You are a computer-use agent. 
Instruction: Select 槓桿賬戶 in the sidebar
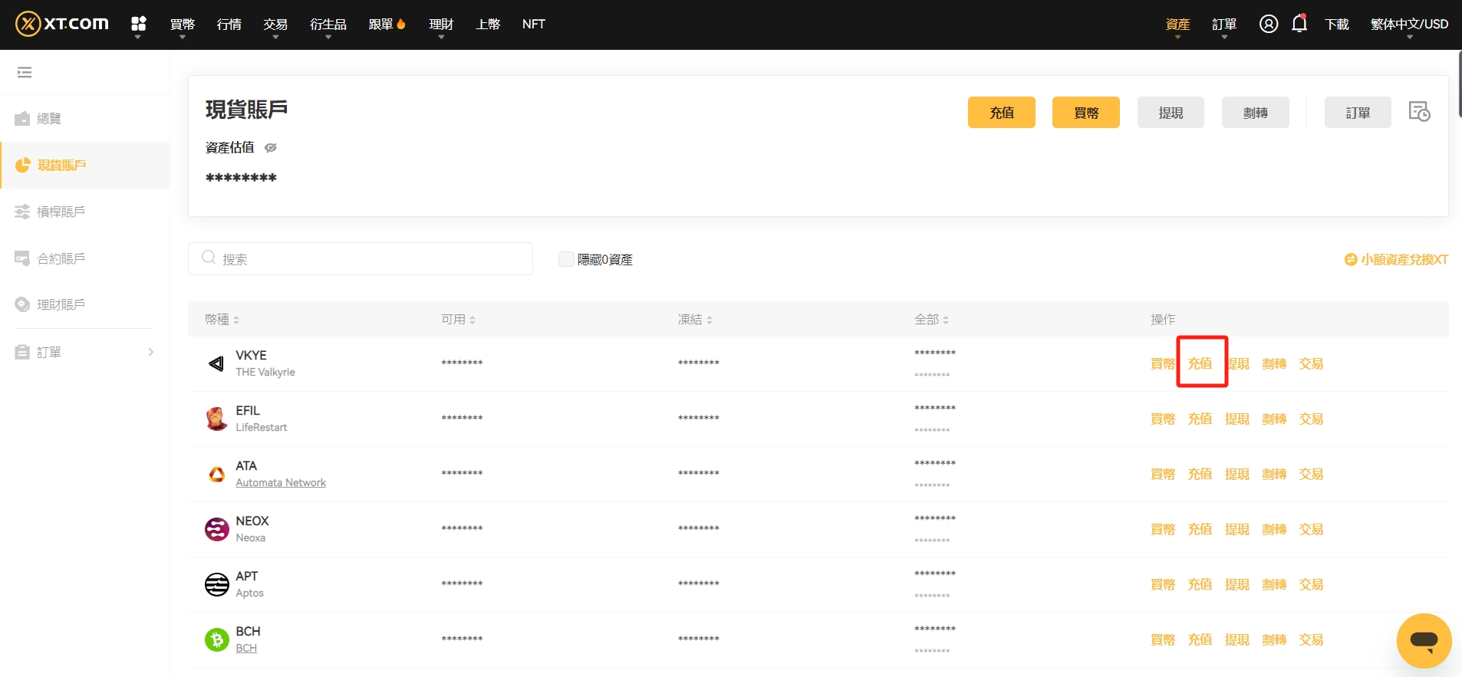click(x=61, y=212)
